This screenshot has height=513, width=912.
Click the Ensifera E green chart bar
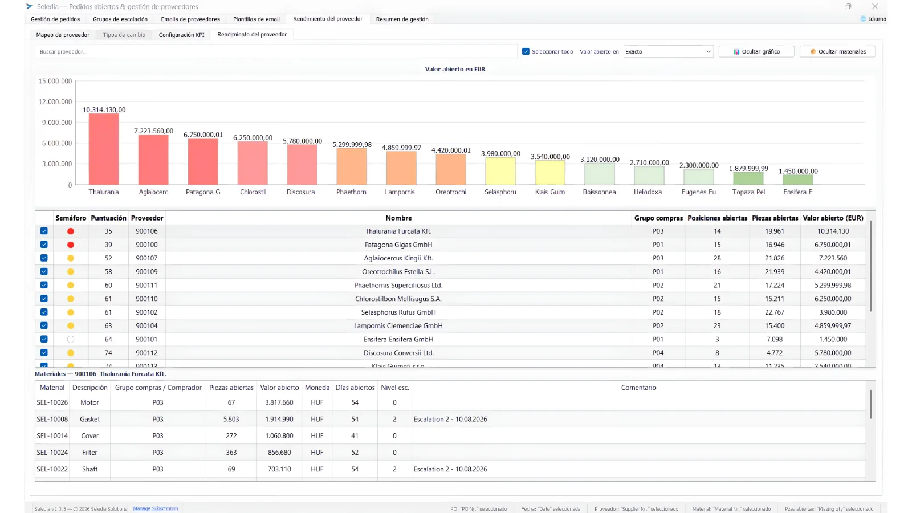pos(798,180)
